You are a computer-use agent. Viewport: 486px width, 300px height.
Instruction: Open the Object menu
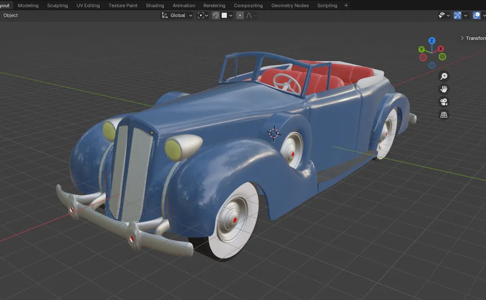tap(10, 15)
